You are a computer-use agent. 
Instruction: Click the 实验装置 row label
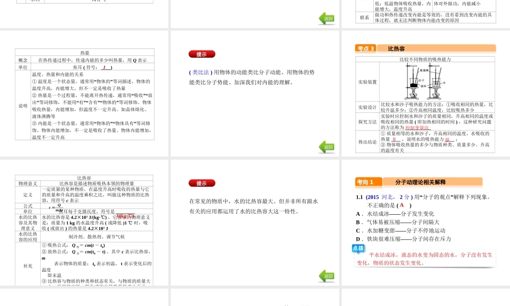click(x=368, y=82)
